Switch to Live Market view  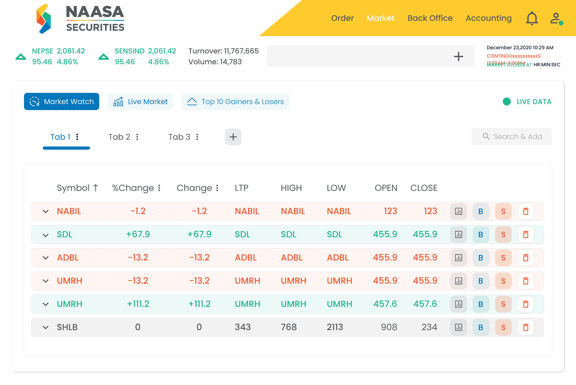tap(140, 101)
